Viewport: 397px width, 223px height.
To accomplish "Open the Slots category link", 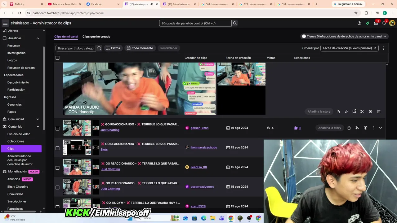I will coord(104,150).
